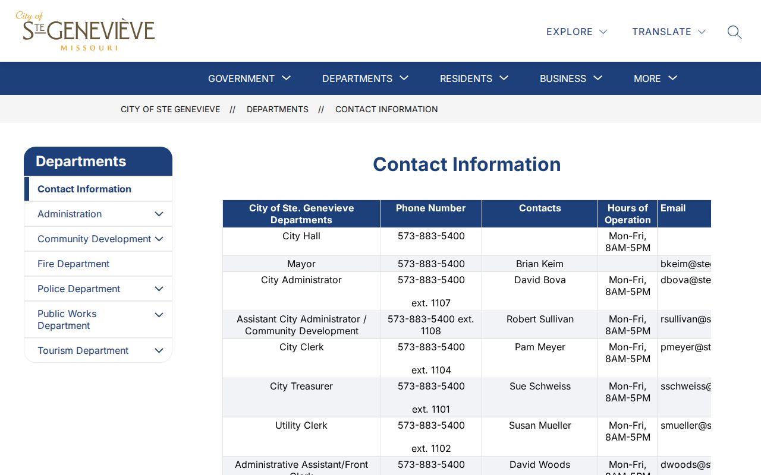Image resolution: width=761 pixels, height=475 pixels.
Task: Expand the Police Department chevron
Action: coord(159,289)
